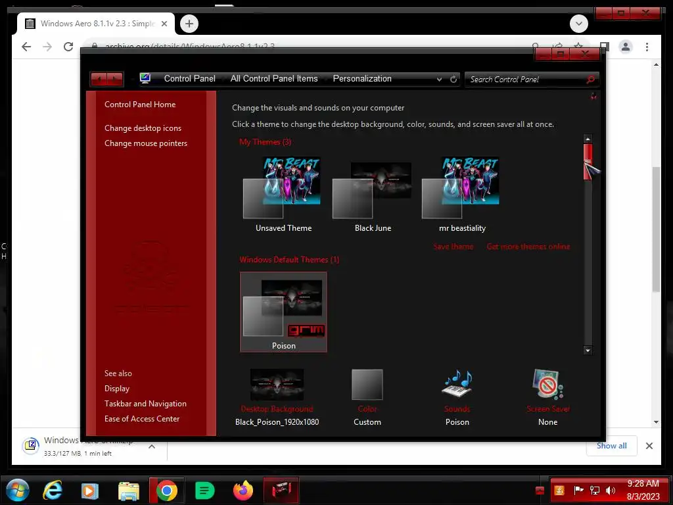Image resolution: width=673 pixels, height=505 pixels.
Task: Show hidden tray icons arrow
Action: coord(540,491)
